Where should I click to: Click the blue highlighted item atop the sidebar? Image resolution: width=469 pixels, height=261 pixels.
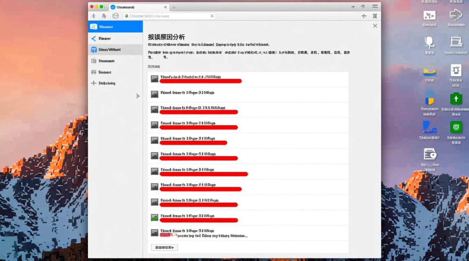pos(115,26)
